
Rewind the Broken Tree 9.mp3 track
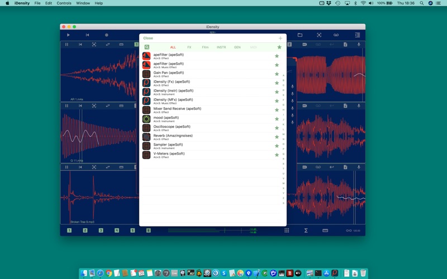coord(80,167)
